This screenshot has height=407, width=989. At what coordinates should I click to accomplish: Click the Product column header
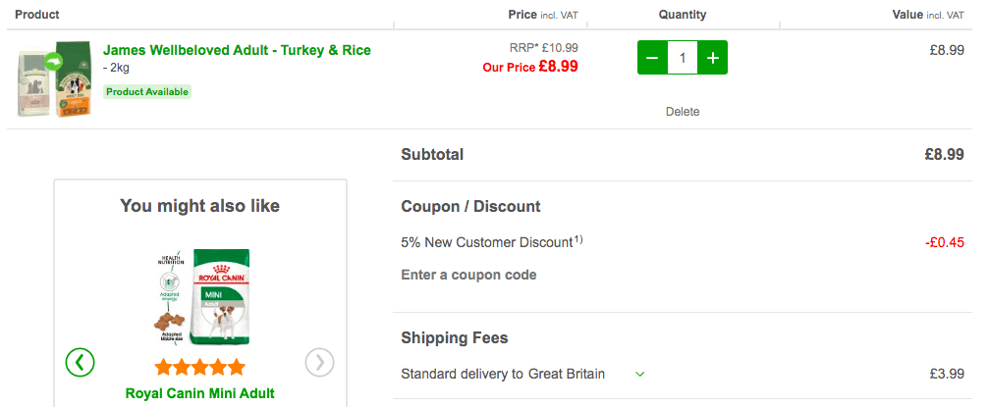tap(37, 15)
